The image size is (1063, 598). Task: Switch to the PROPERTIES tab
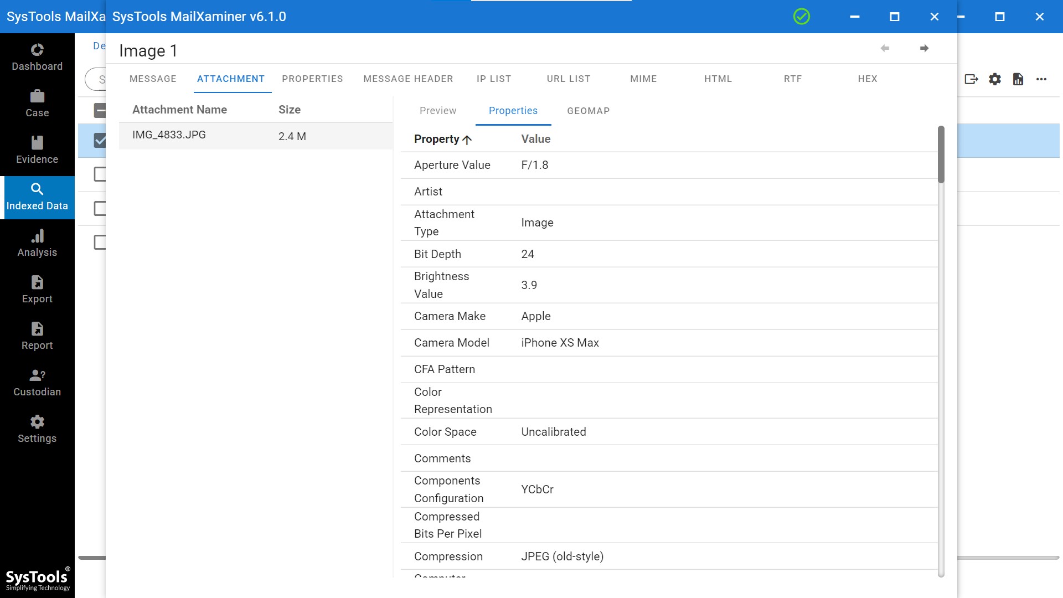[x=312, y=79]
